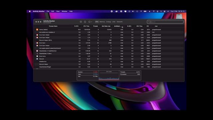This screenshot has width=213, height=120.
Task: Sort by GPU Time column header
Action: point(139,26)
